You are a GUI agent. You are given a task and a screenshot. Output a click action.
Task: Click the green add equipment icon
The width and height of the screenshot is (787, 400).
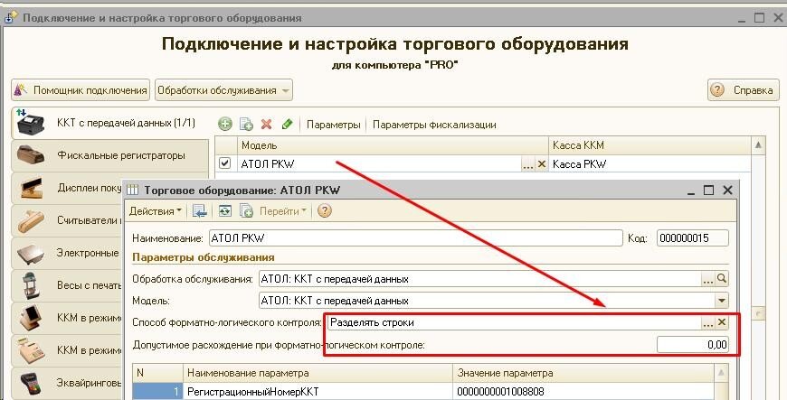(x=225, y=125)
